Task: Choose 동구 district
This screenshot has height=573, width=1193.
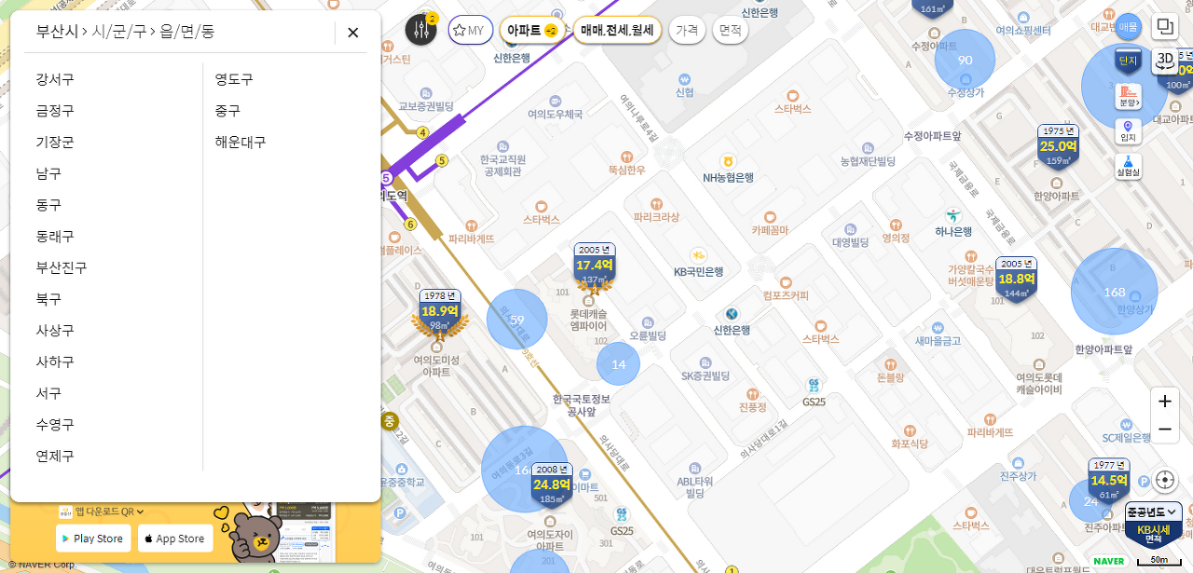Action: 48,204
